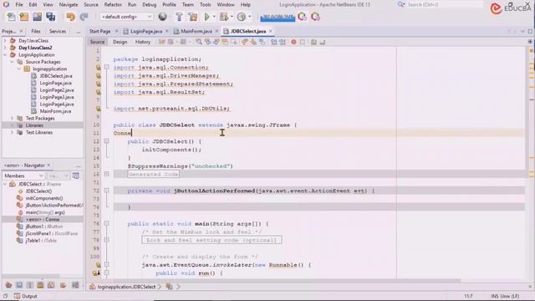Click the second profiler icon after memory bar
This screenshot has height=301, width=535.
(x=315, y=17)
